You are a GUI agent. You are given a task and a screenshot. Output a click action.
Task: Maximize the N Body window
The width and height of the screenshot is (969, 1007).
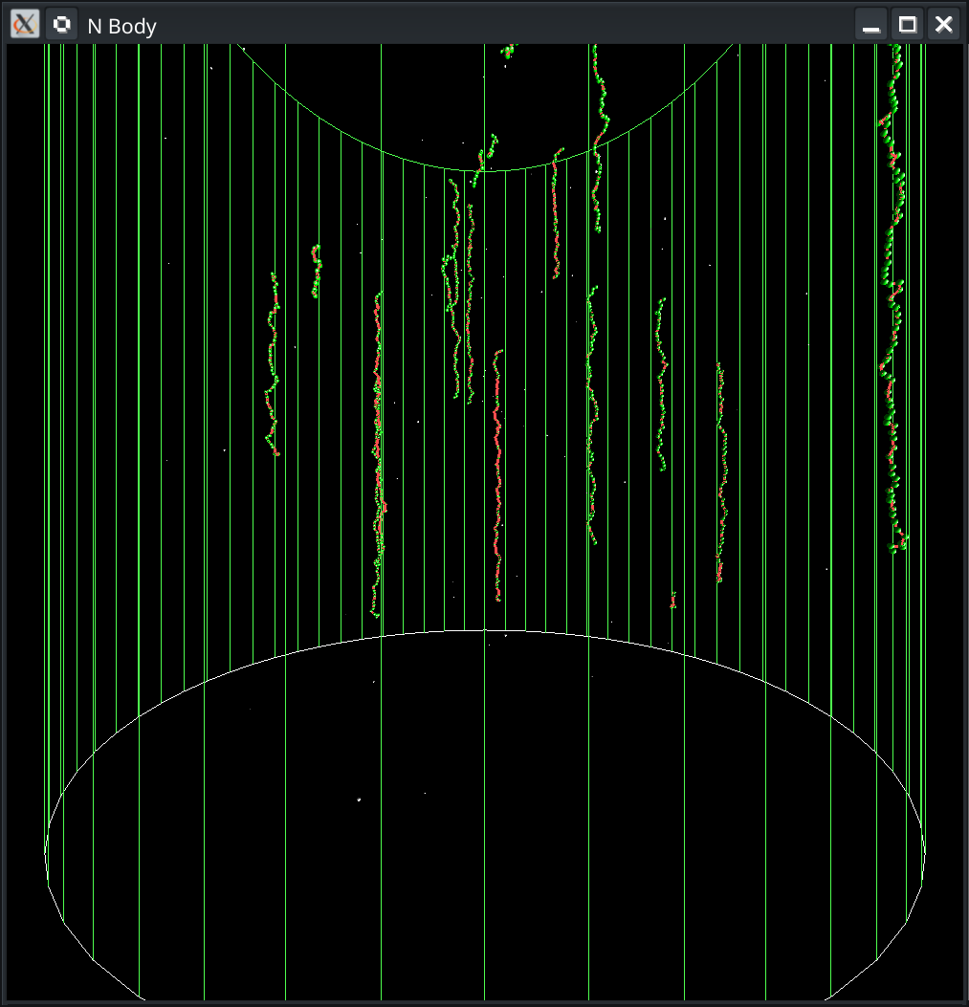(908, 25)
